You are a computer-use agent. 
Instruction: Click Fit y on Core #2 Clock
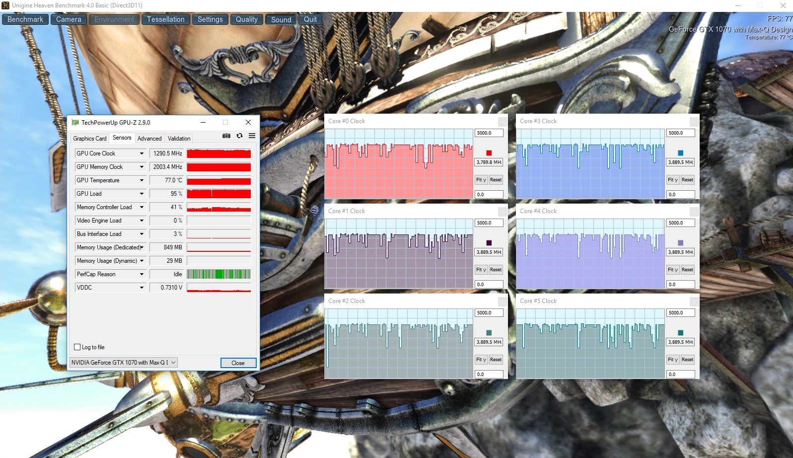481,360
